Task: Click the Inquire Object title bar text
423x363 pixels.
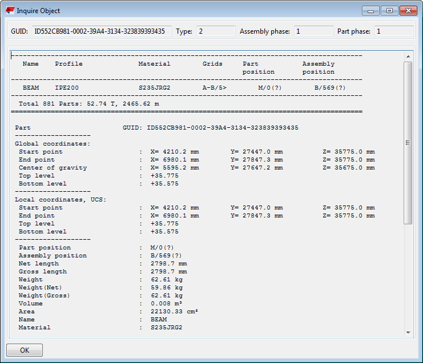Action: coord(38,11)
